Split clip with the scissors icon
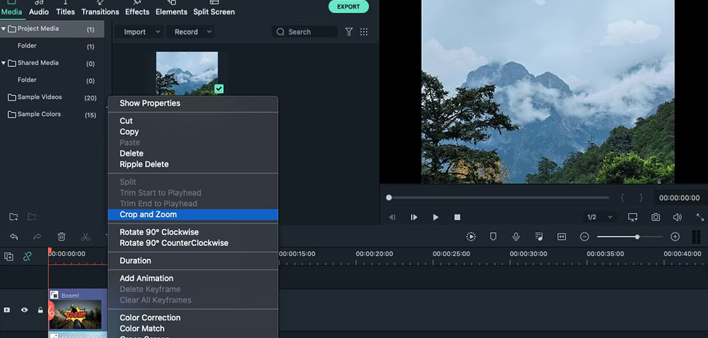Image resolution: width=708 pixels, height=338 pixels. coord(85,236)
